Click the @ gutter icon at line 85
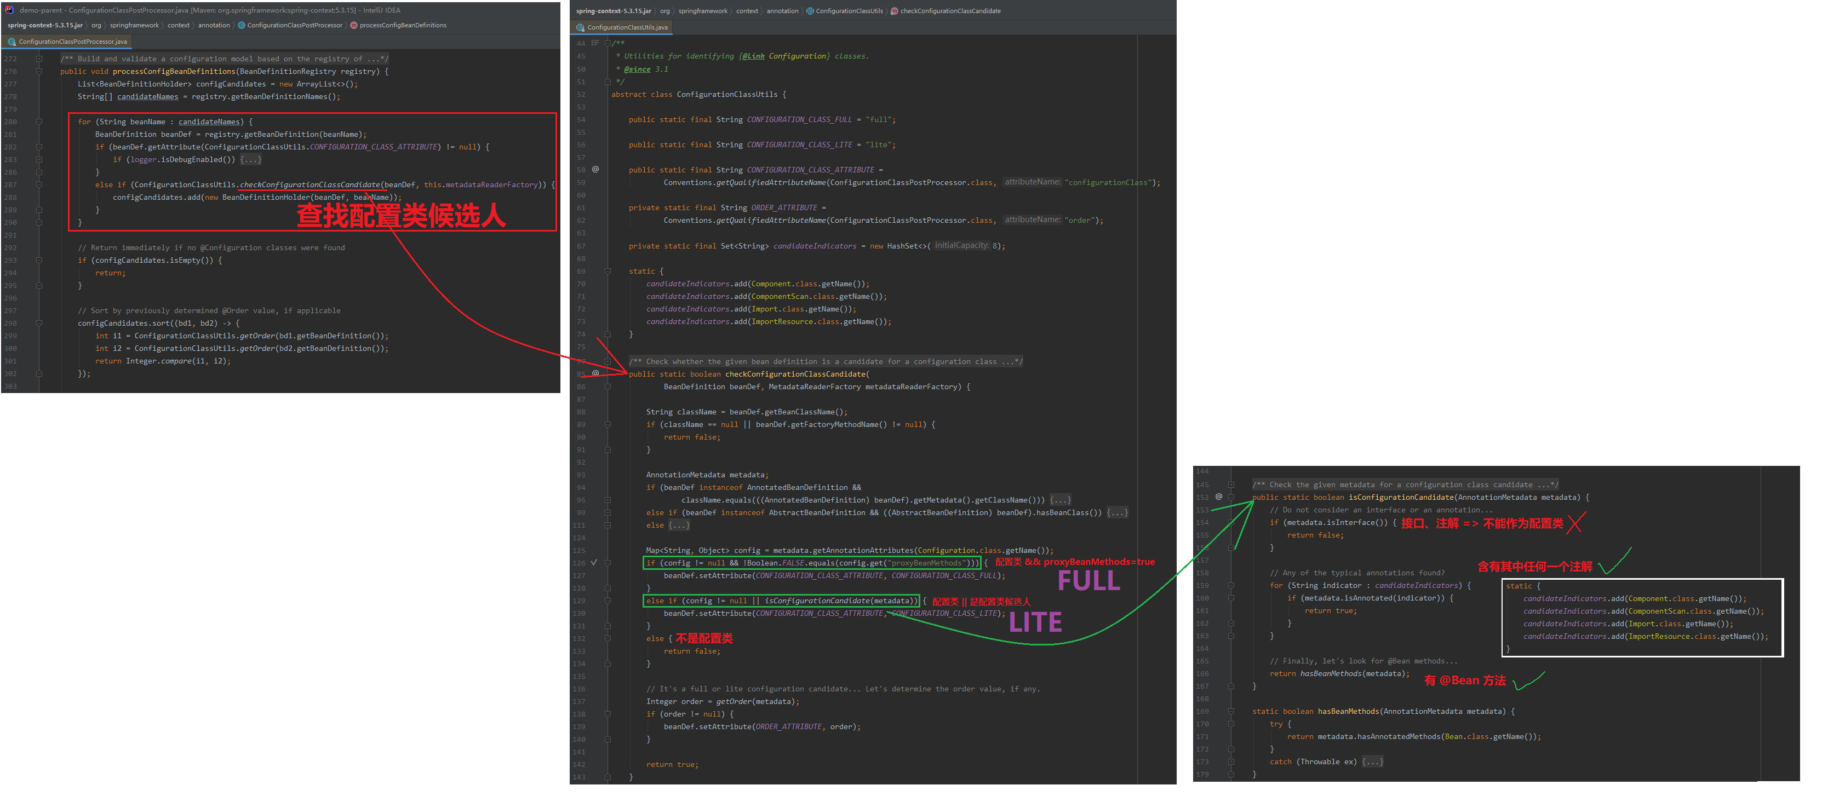This screenshot has height=808, width=1822. tap(595, 373)
